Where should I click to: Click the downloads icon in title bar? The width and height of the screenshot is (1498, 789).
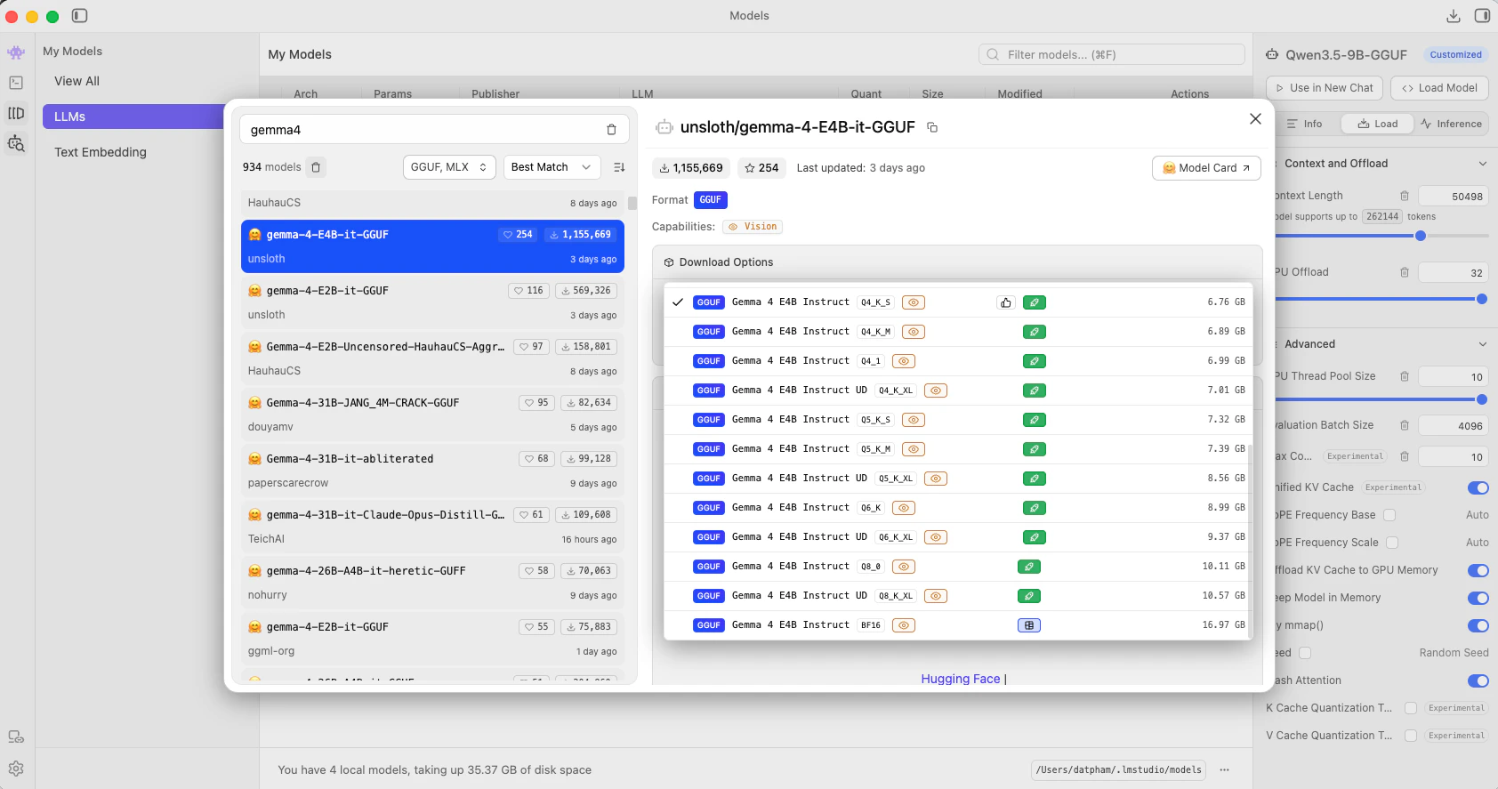point(1454,16)
